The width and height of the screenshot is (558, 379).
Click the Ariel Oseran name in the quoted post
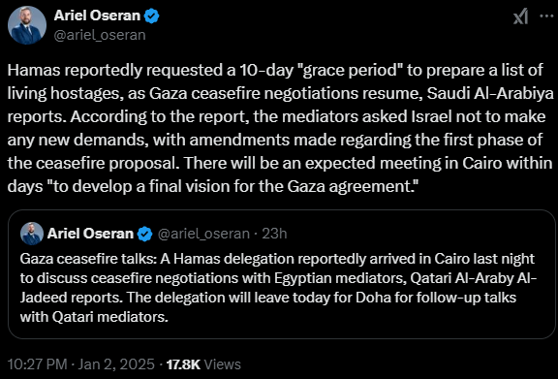90,234
